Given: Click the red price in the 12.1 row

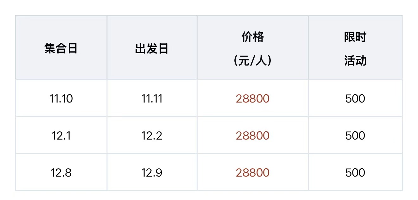Looking at the screenshot, I should pyautogui.click(x=253, y=136).
